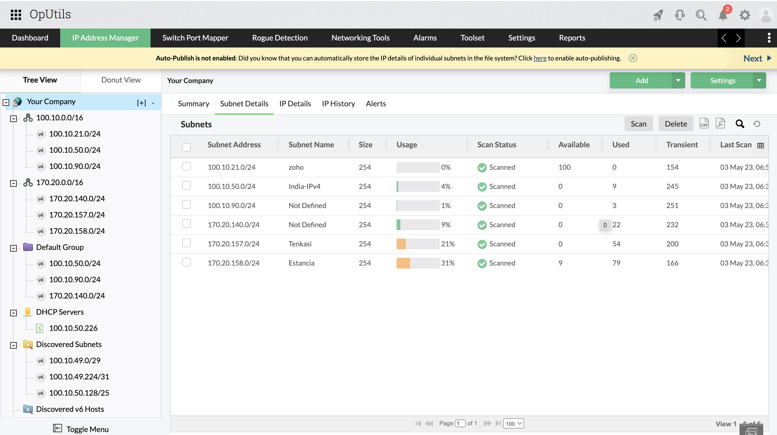Screen dimensions: 777x435
Task: Check the 100.10.21.0/24 zoho row
Action: point(186,166)
